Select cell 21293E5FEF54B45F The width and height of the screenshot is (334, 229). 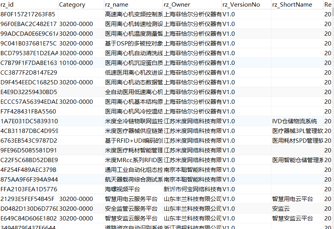29,199
